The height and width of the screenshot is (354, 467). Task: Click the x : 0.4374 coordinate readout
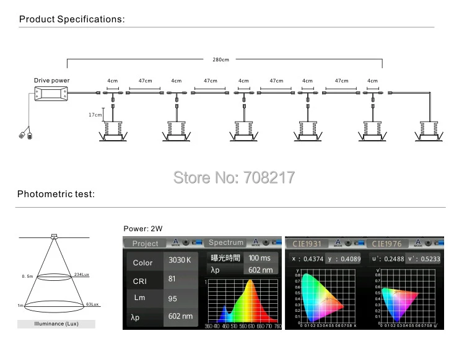tap(307, 259)
